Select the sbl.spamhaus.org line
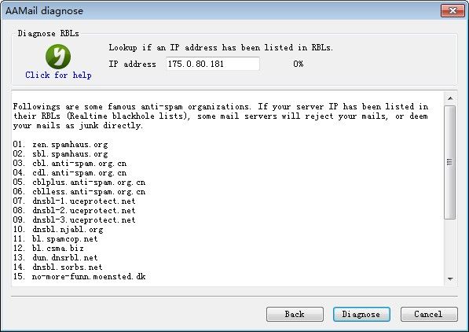Viewport: 469px width, 332px height. tap(70, 154)
